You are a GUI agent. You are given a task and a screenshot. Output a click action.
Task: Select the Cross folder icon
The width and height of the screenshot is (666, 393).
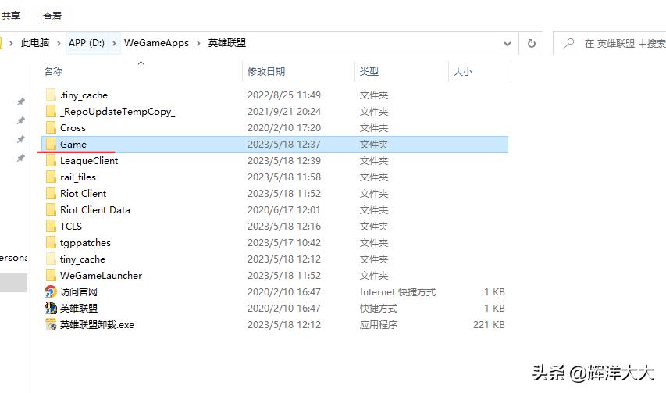[51, 127]
